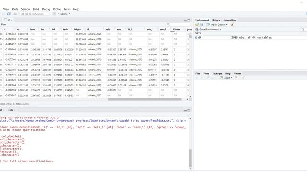307x172 pixels.
Task: Click the Albania_2010 cell in id_1 column
Action: (135, 60)
